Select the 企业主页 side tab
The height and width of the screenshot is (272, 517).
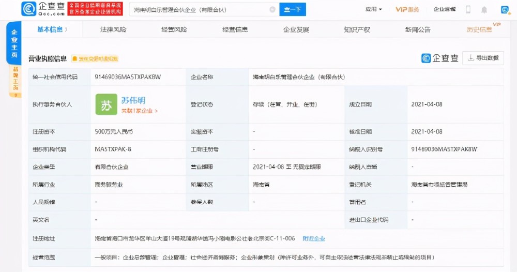click(14, 43)
